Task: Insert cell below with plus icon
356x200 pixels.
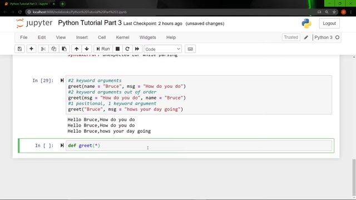Action: [x=31, y=49]
